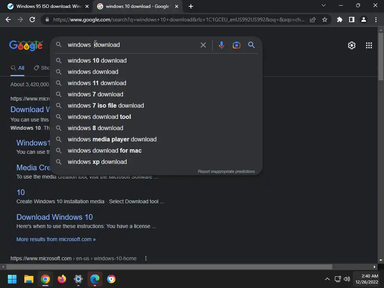Open the Download Windows 10 sitelink
The width and height of the screenshot is (384, 288).
tap(55, 217)
